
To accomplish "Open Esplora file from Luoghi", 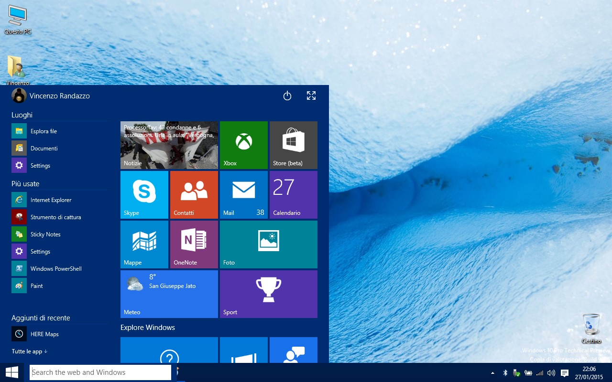I will 59,131.
